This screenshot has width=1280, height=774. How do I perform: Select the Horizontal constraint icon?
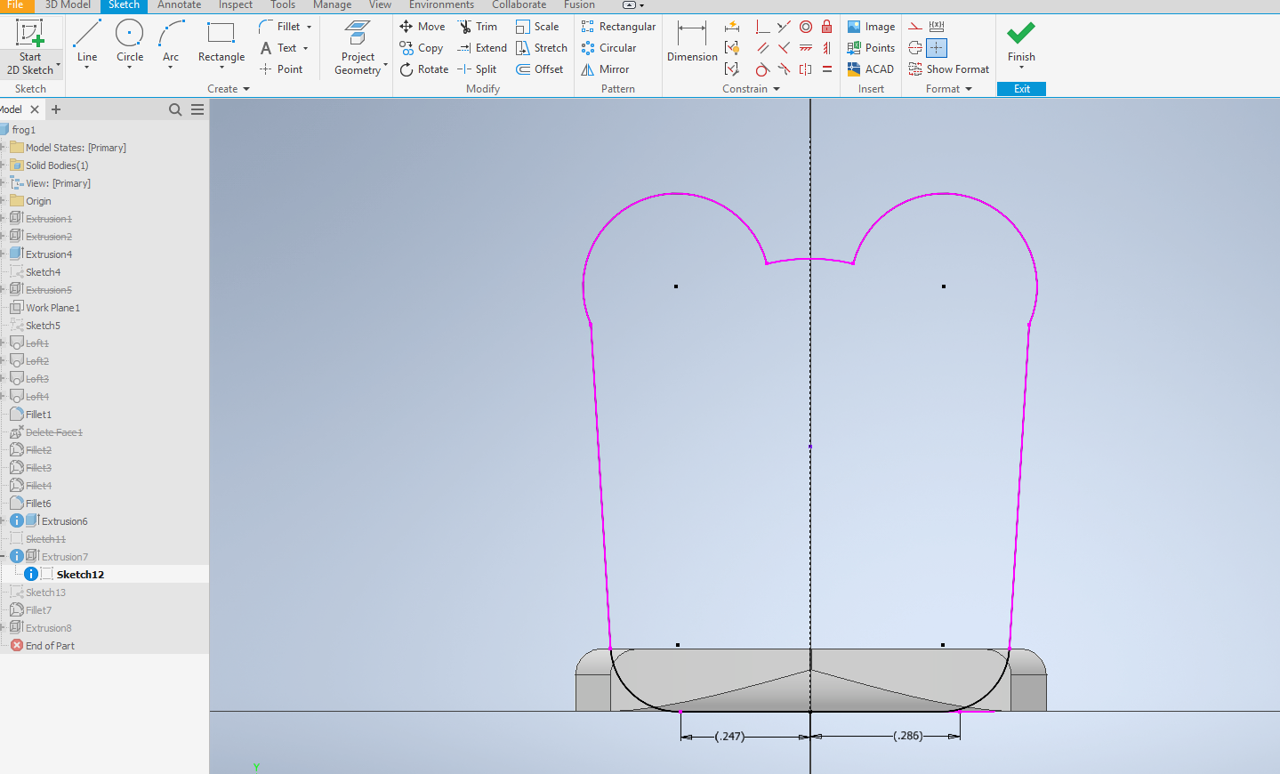tap(806, 48)
